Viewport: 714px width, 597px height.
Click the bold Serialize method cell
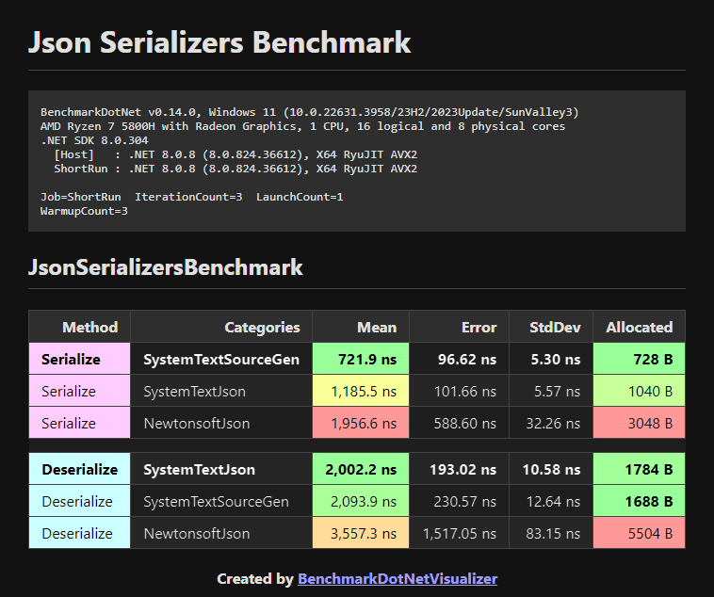[79, 359]
